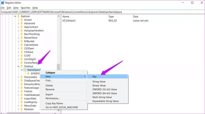Open the Help menu

pos(35,8)
